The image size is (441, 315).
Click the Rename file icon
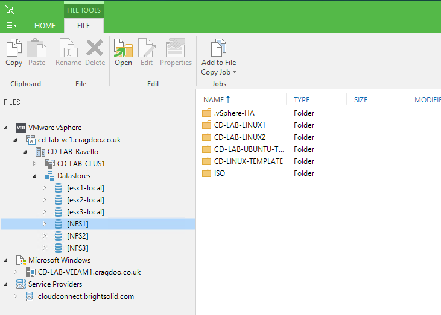pos(68,48)
